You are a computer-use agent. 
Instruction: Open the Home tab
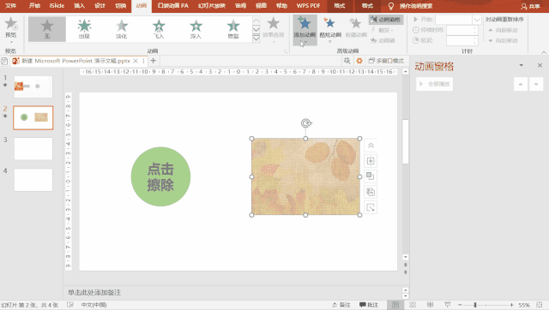34,6
